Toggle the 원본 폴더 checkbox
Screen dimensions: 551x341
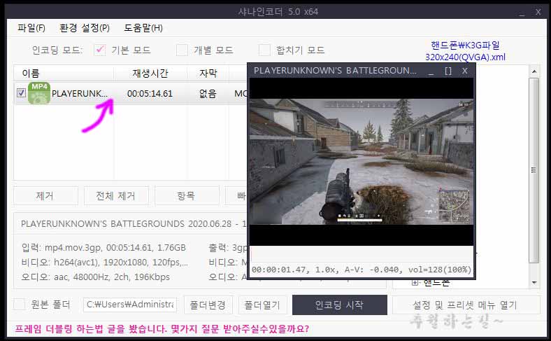[20, 304]
